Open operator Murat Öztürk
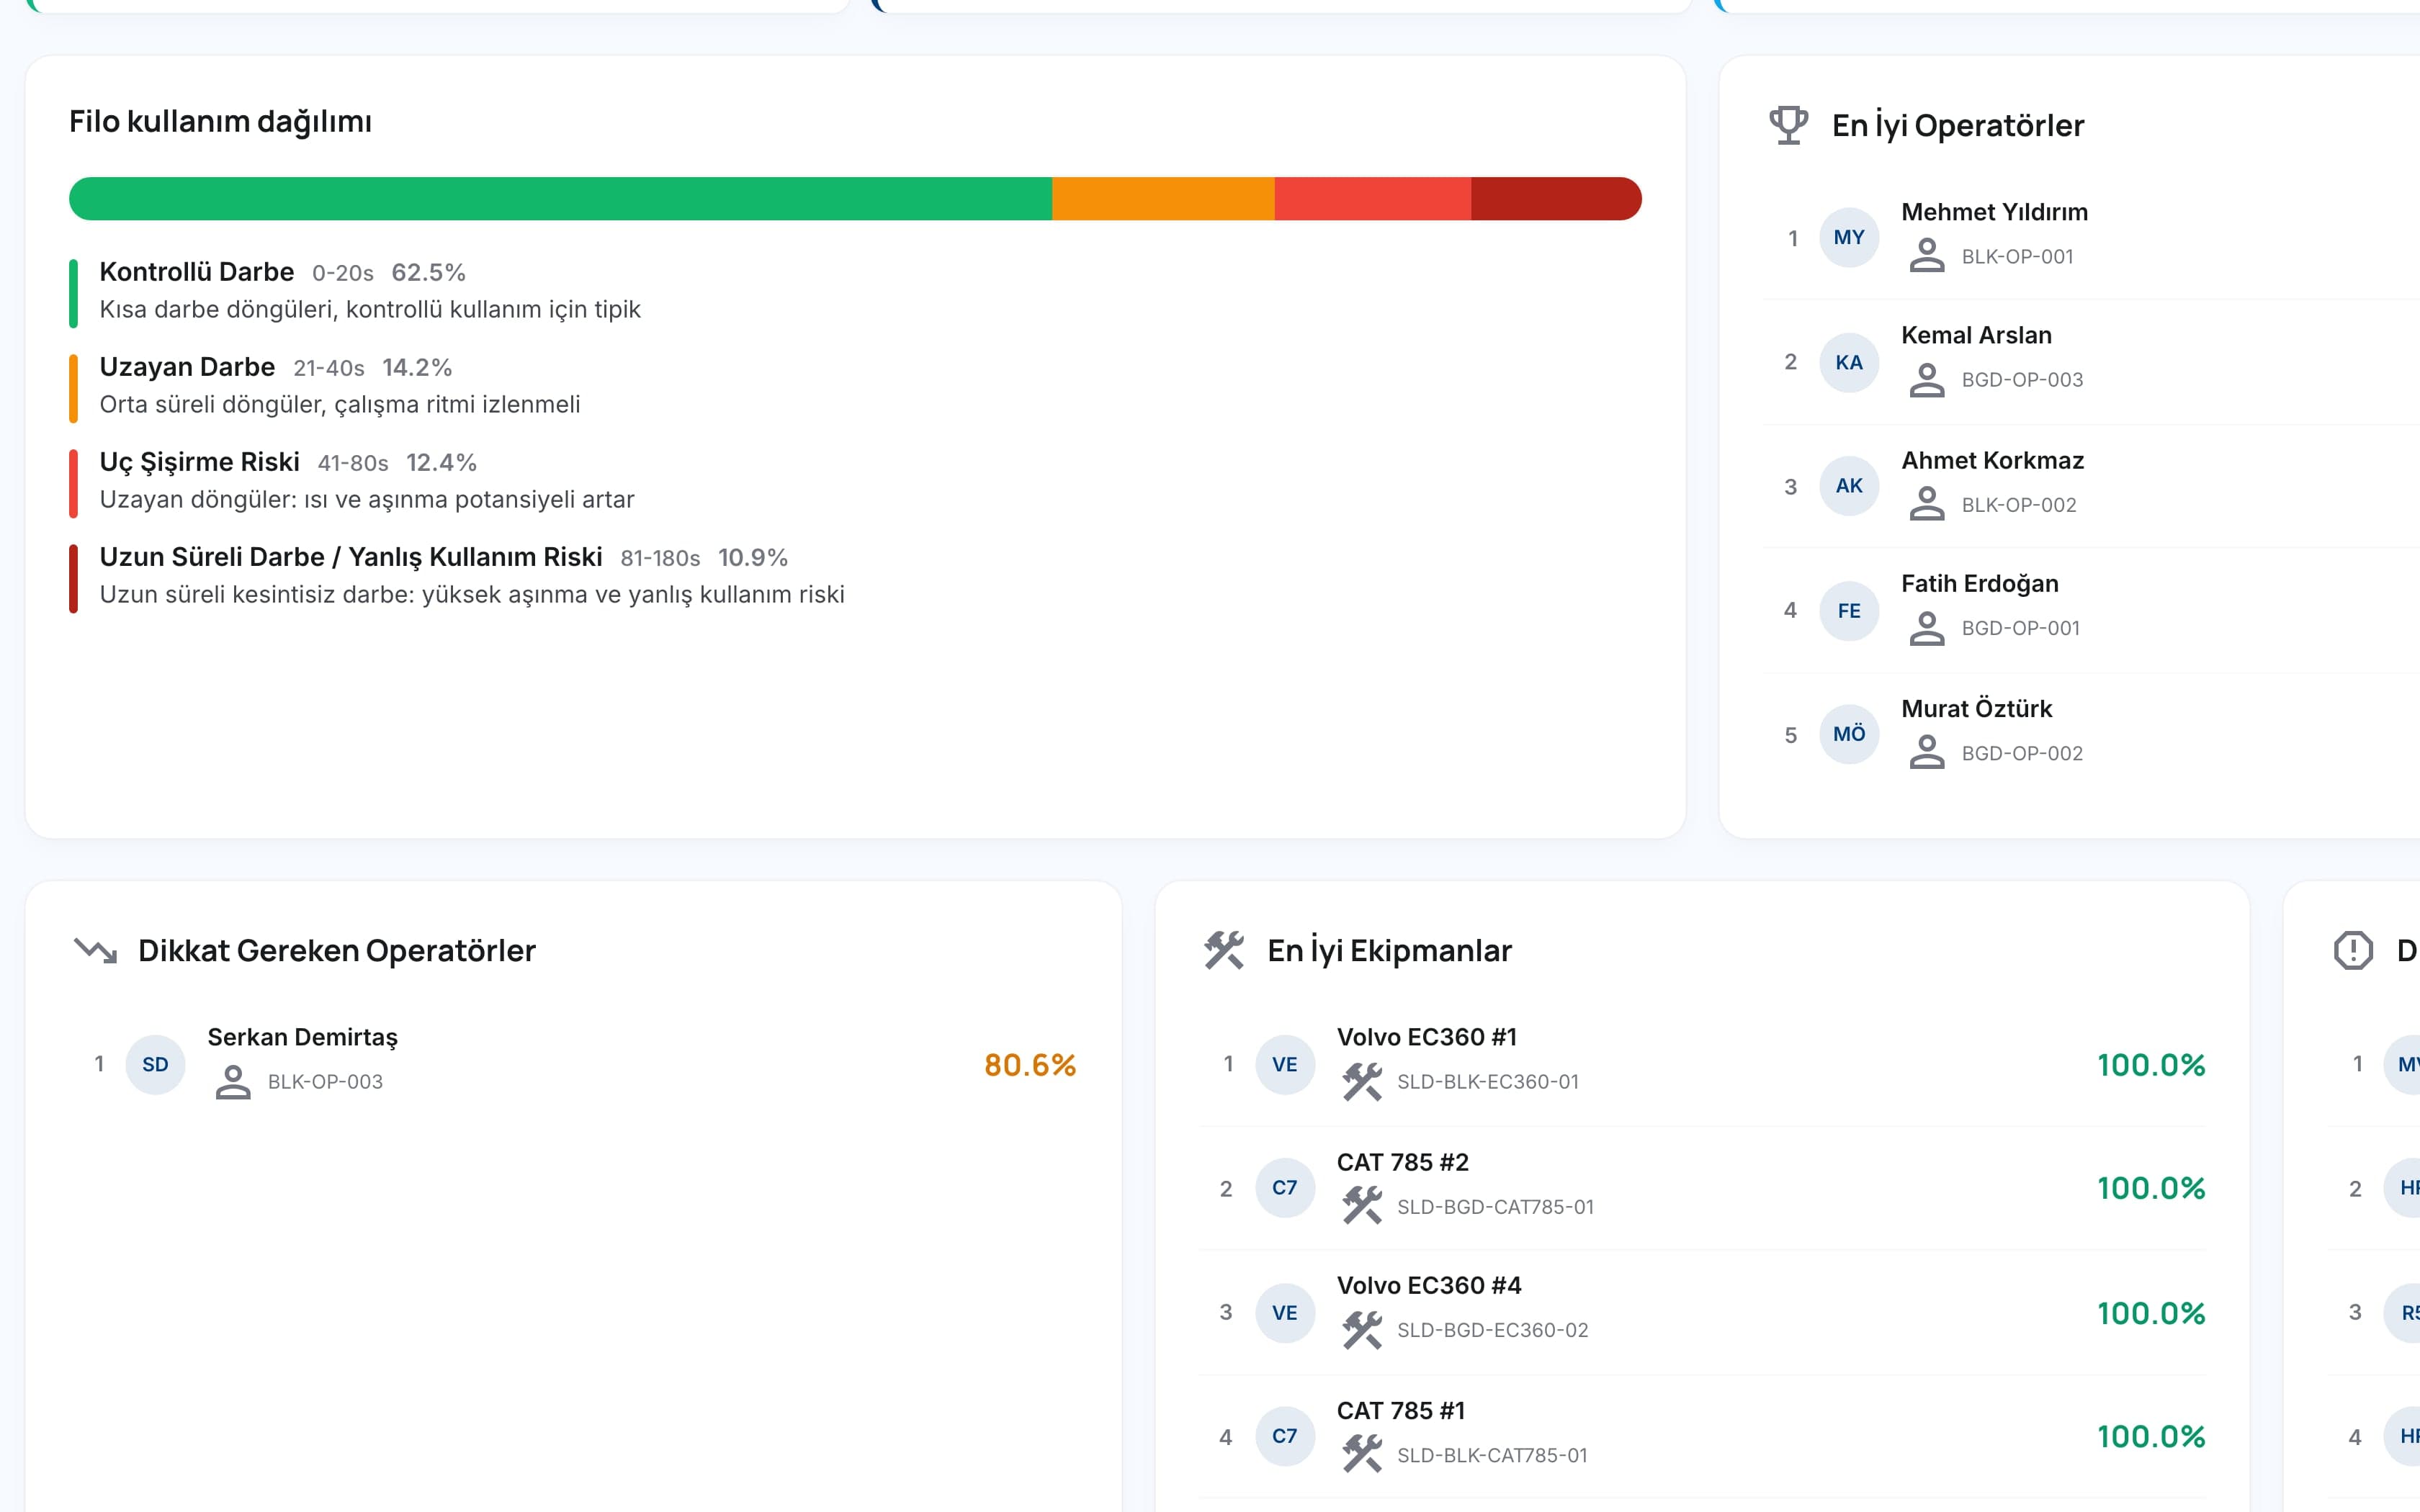 tap(1976, 708)
